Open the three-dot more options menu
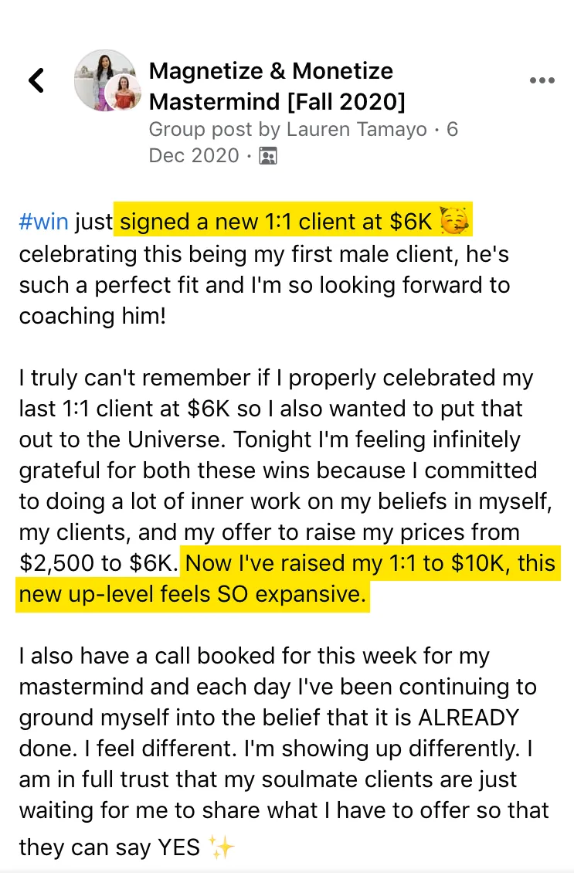 (542, 80)
